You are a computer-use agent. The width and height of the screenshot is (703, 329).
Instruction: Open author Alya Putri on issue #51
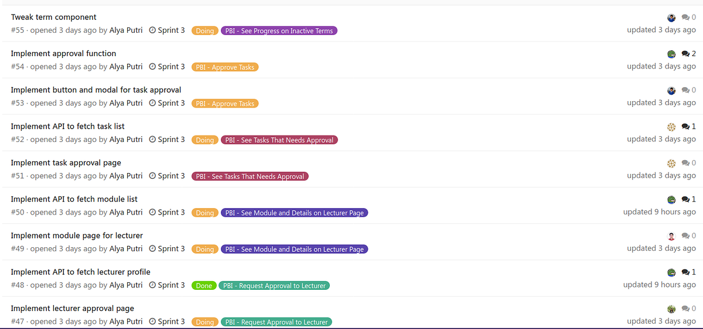[x=126, y=176]
